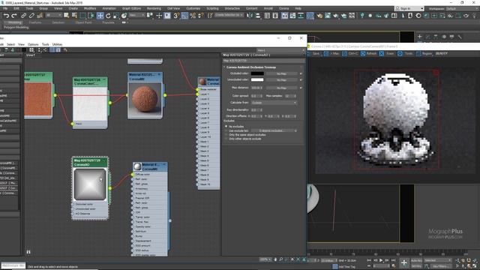Viewport: 480px width, 270px height.
Task: Open the Create Selection Set dropdown
Action: tap(228, 15)
